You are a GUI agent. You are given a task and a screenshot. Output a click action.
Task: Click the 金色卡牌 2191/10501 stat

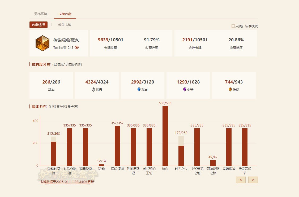(195, 43)
